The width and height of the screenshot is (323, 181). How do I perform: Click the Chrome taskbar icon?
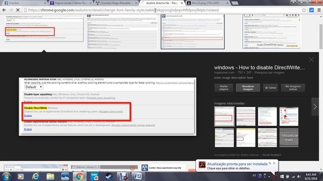(x=80, y=176)
